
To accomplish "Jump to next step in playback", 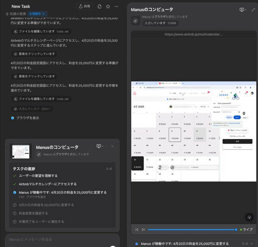I will (143, 230).
